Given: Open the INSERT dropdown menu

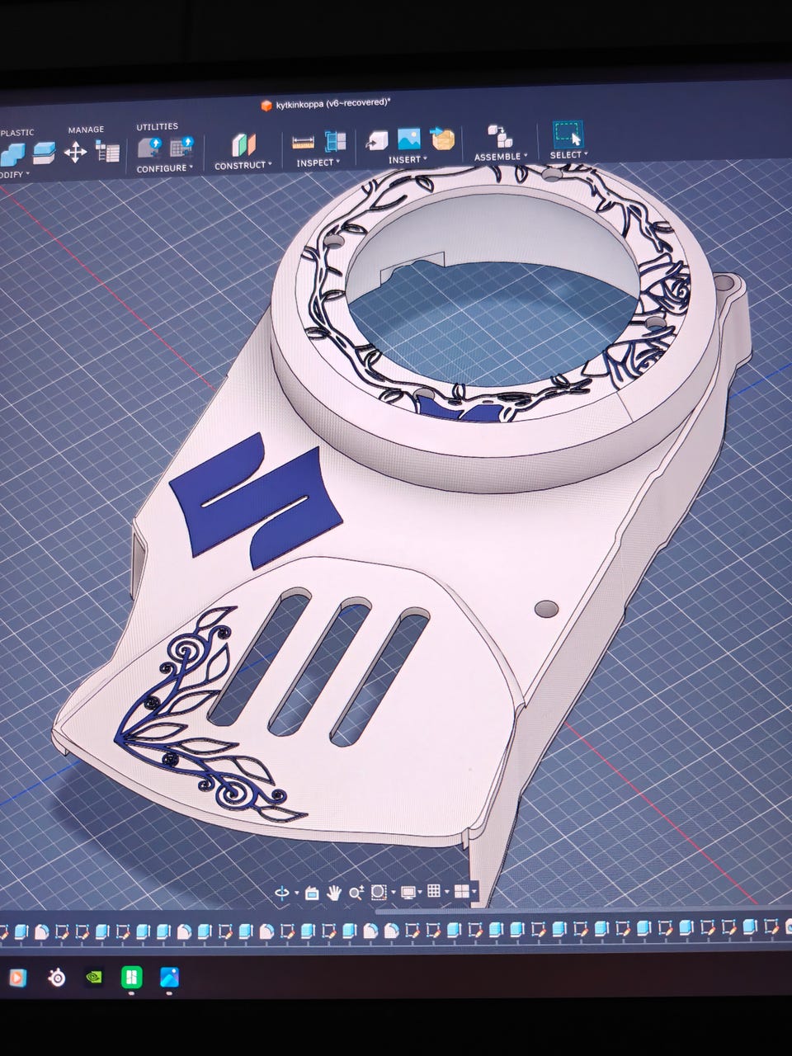Looking at the screenshot, I should (x=408, y=160).
